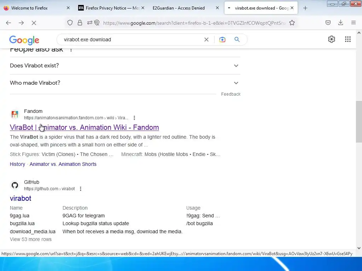The height and width of the screenshot is (271, 362).
Task: View site security padlock info
Action: pyautogui.click(x=80, y=23)
